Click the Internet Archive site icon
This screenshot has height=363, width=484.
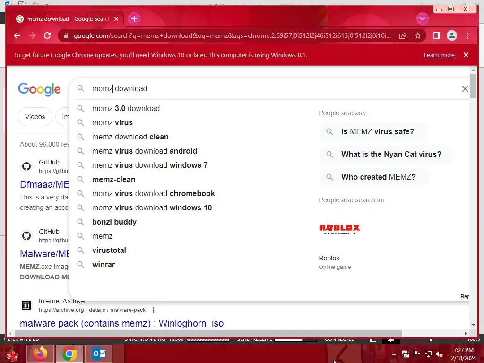coord(26,305)
